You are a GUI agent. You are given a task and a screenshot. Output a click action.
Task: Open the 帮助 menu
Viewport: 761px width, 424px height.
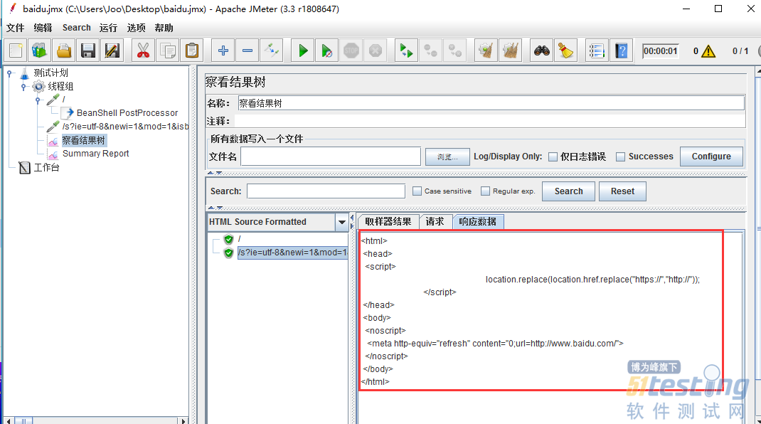coord(164,28)
